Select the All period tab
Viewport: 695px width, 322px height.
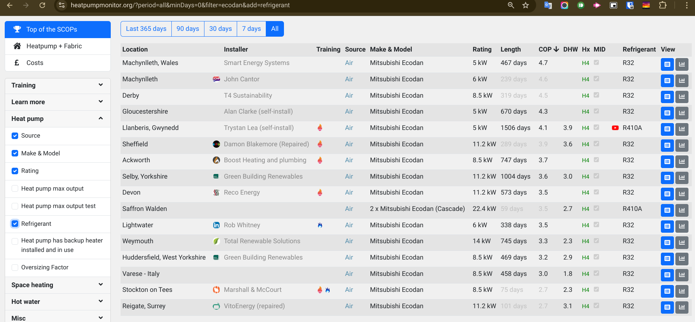point(275,29)
